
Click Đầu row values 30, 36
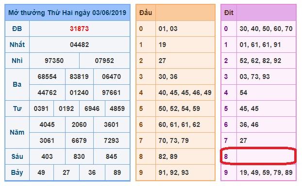point(168,77)
